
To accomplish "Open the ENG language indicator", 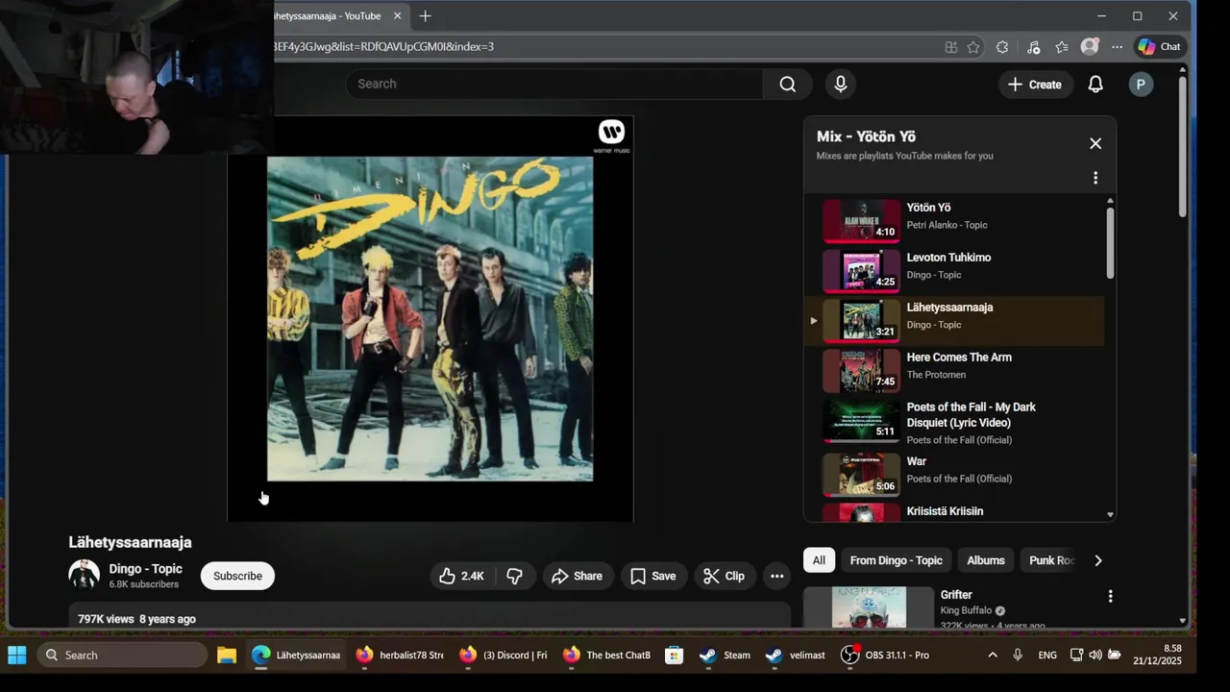I will click(1047, 655).
